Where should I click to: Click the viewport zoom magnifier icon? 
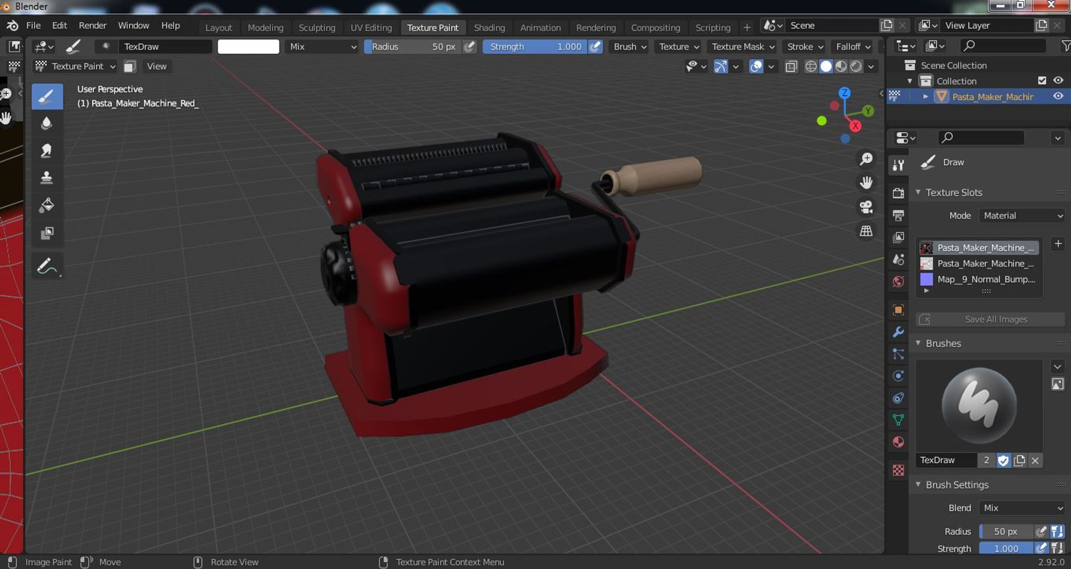coord(866,160)
